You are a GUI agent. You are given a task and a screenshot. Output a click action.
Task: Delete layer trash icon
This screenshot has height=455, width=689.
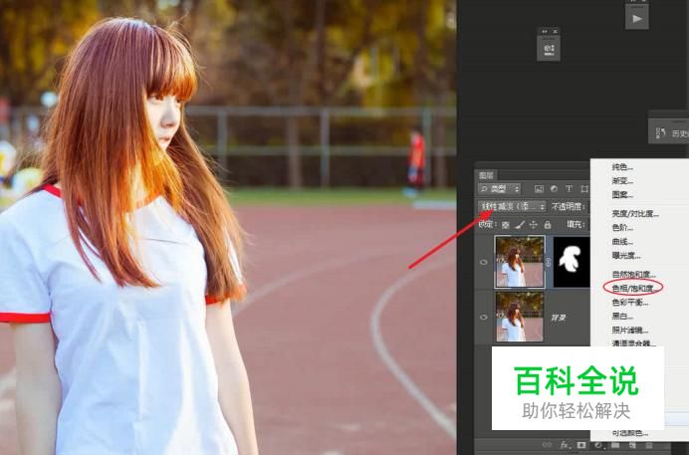tap(648, 445)
